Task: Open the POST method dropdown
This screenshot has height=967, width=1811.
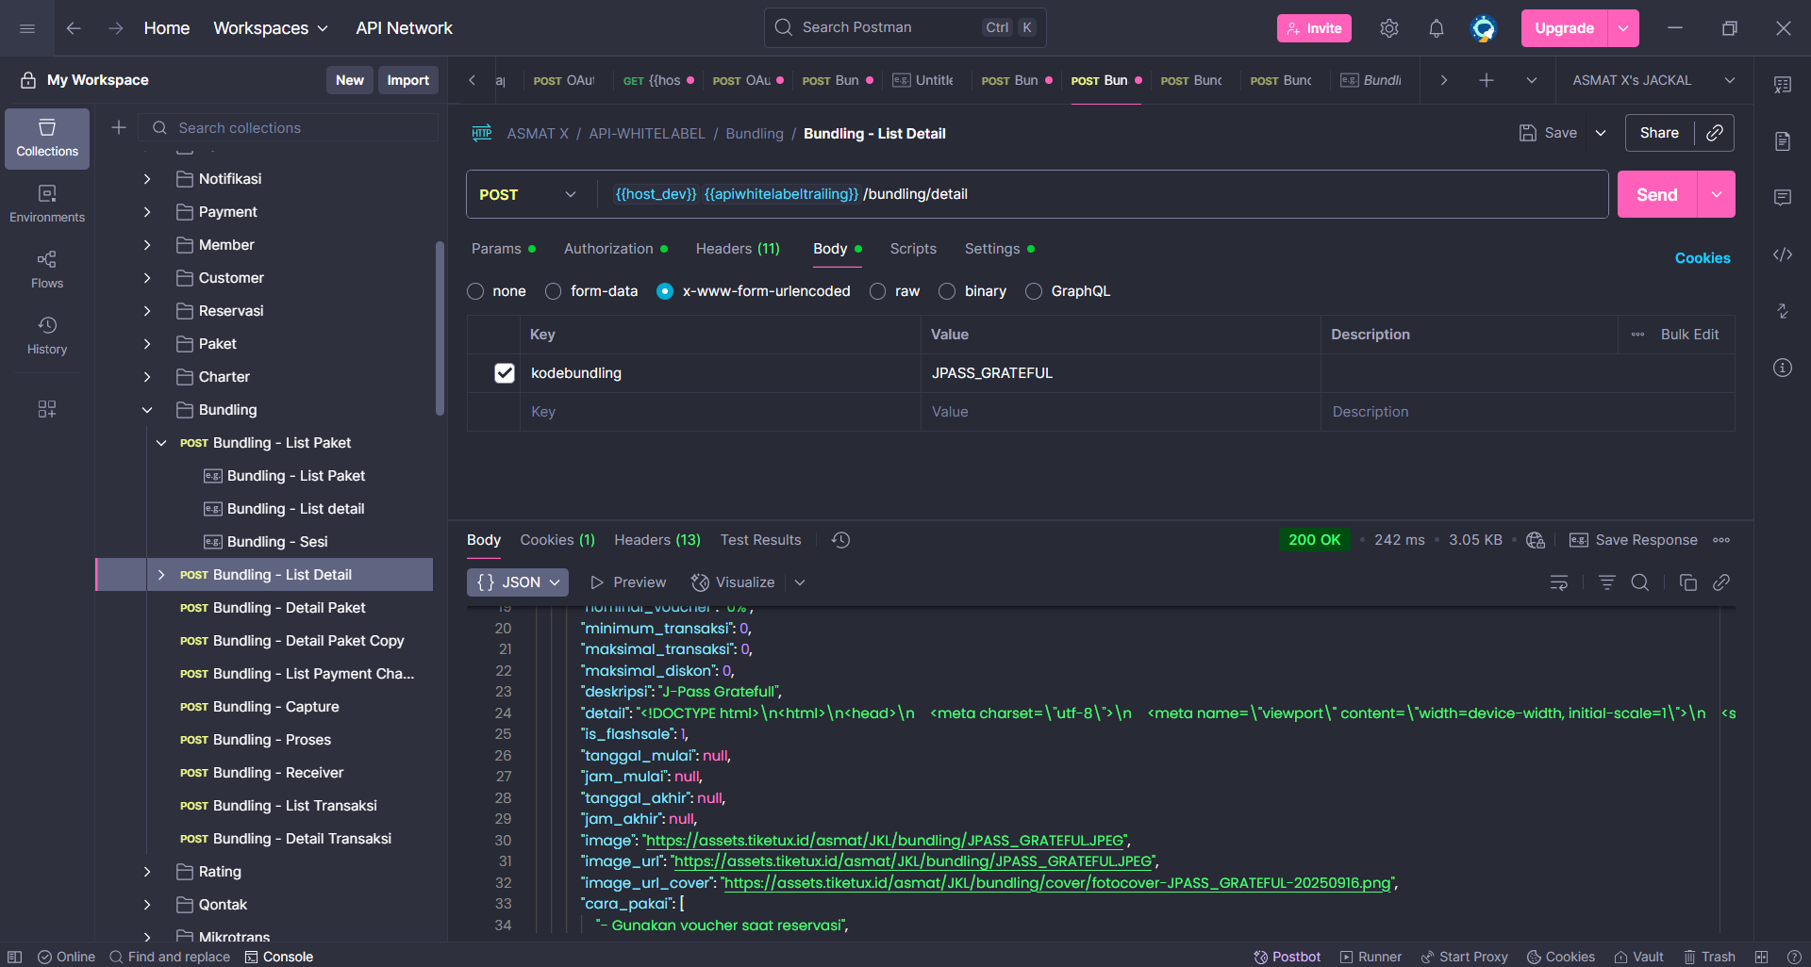Action: coord(528,194)
